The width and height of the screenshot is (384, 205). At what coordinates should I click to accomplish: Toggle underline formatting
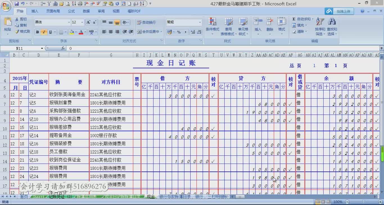coord(50,32)
